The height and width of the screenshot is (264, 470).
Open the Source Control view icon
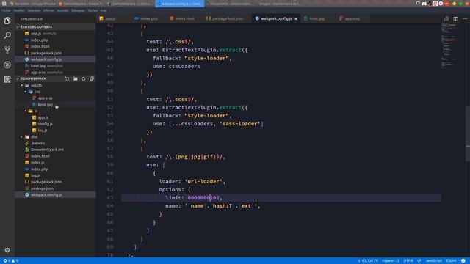coord(7,50)
